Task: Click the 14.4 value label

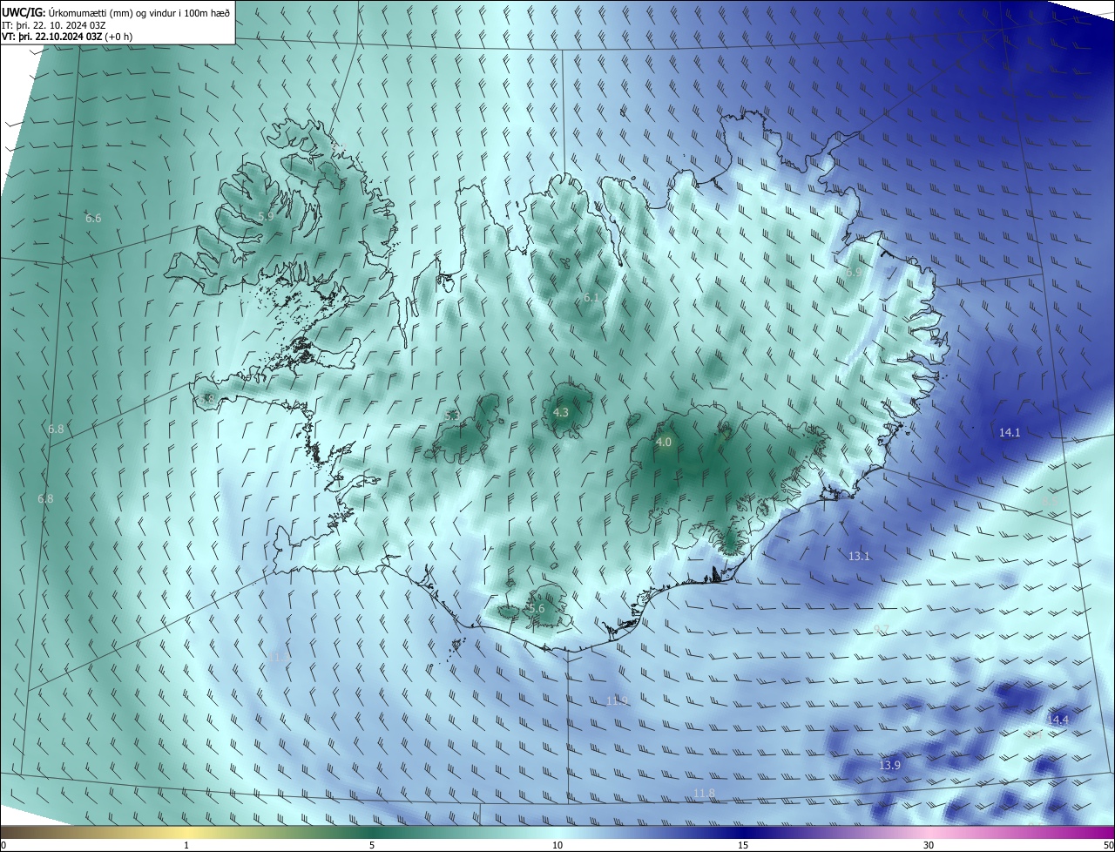Action: tap(1058, 720)
